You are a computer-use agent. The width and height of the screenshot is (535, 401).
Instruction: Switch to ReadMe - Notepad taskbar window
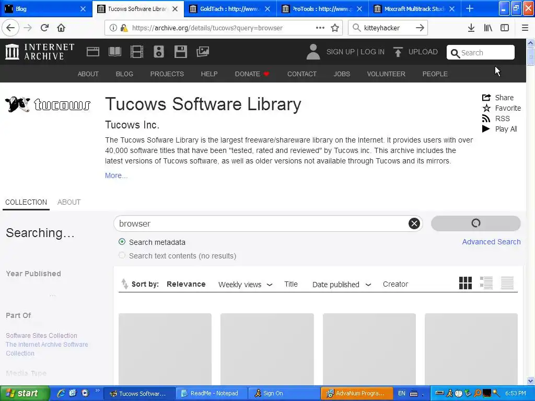click(211, 394)
